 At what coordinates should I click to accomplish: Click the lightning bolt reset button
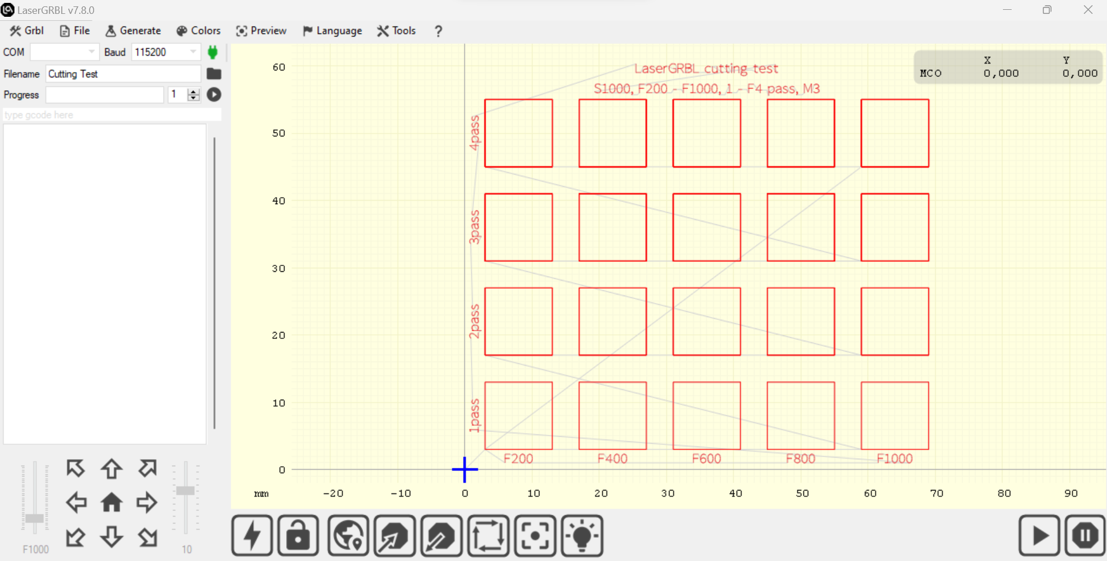tap(252, 536)
